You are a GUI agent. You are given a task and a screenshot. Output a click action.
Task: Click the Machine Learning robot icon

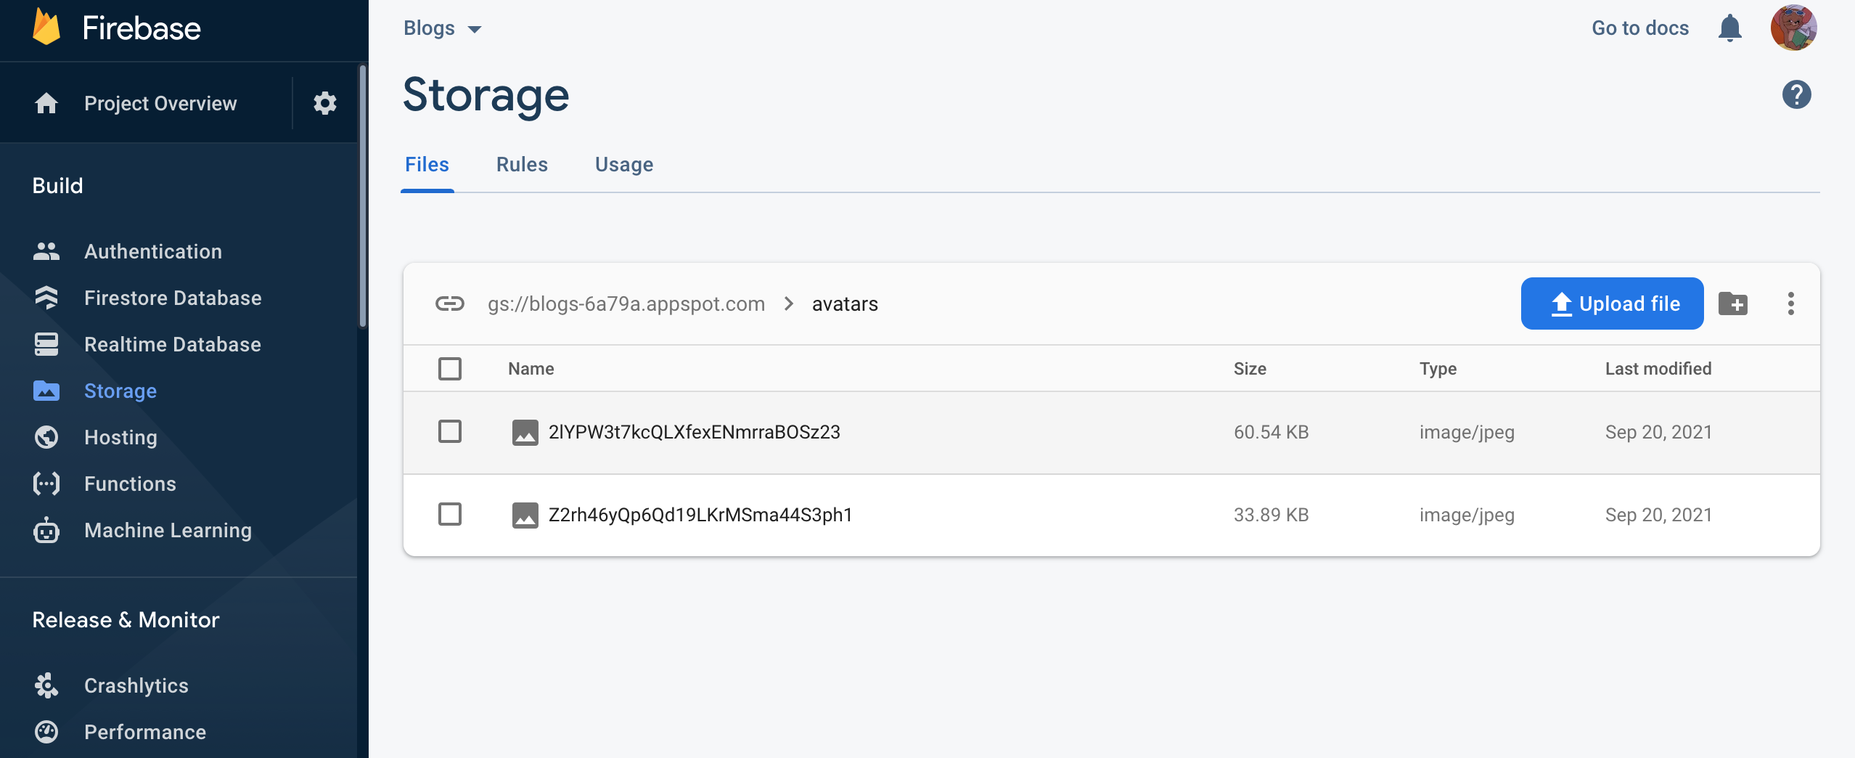(46, 531)
